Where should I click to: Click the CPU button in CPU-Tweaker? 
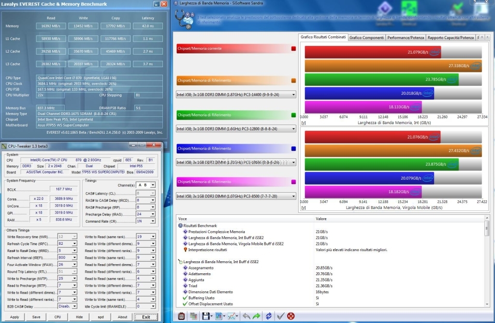(58, 317)
